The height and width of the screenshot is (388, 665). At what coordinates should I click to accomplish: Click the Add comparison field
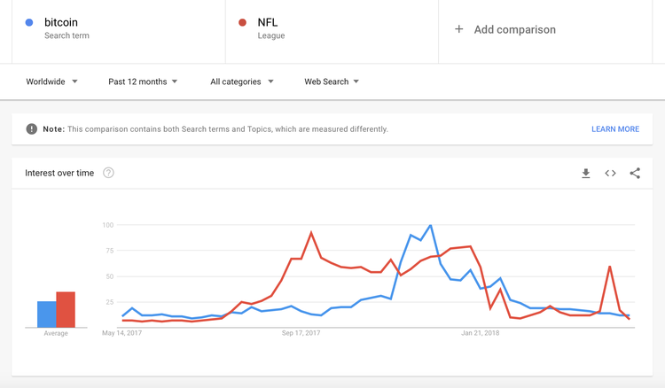pyautogui.click(x=514, y=29)
